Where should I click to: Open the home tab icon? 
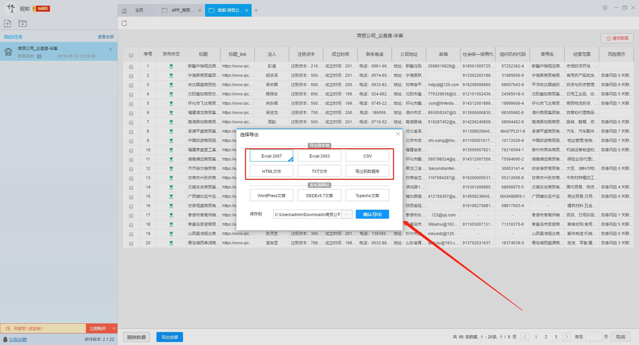coord(124,11)
